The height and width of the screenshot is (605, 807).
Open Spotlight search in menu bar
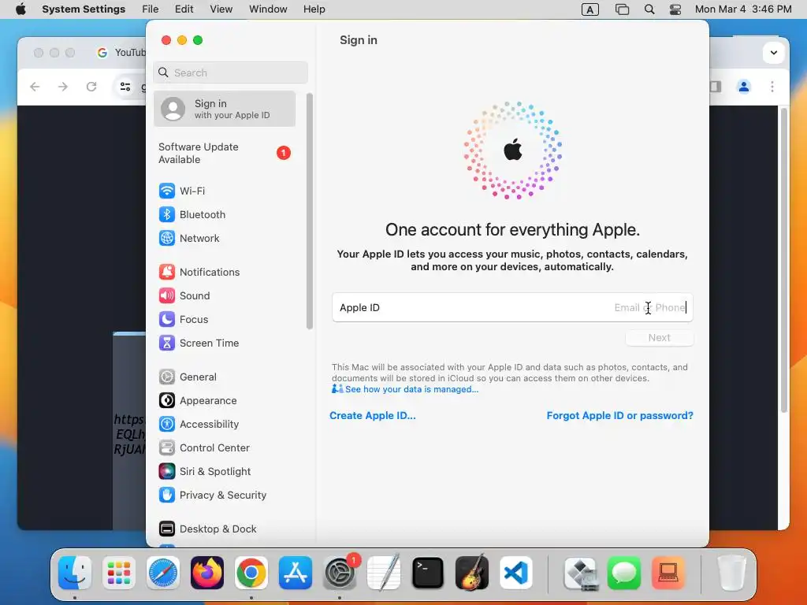tap(649, 9)
